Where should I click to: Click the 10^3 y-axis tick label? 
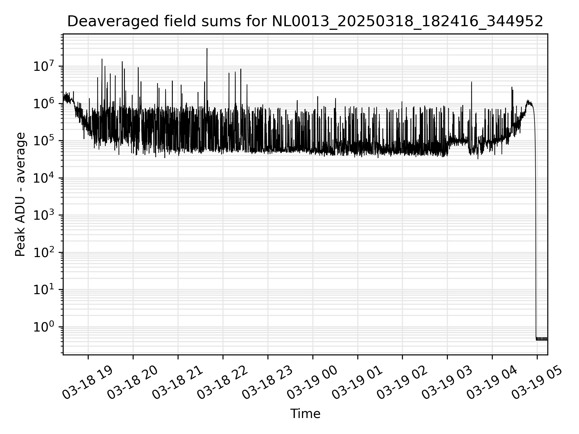point(44,215)
